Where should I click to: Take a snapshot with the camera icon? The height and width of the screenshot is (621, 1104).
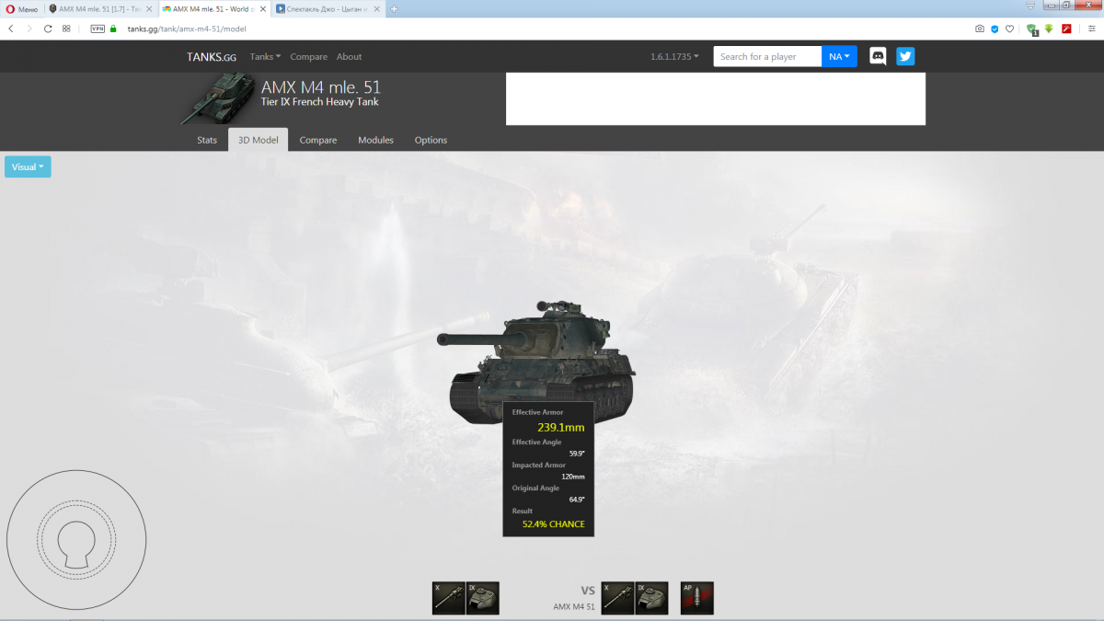[980, 29]
